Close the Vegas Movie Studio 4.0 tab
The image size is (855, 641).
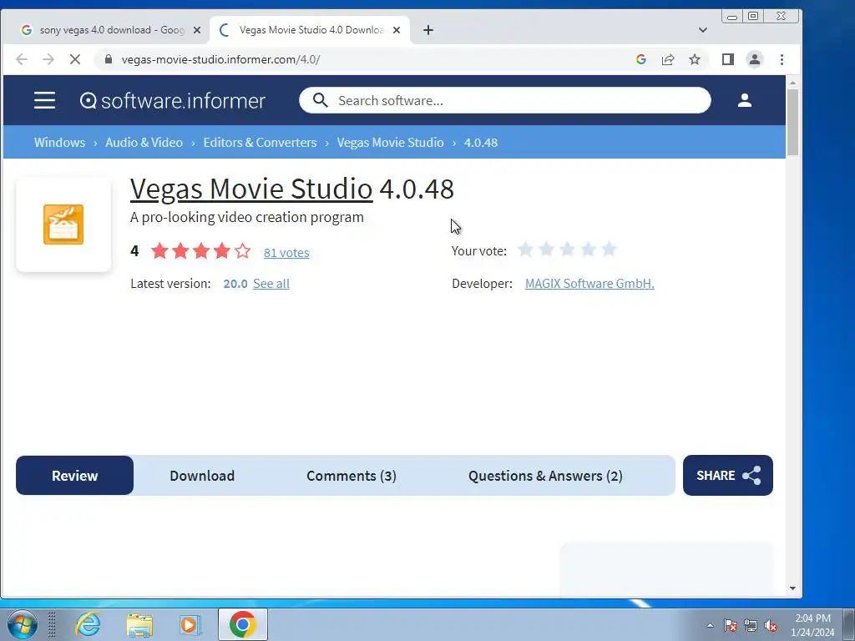tap(397, 30)
